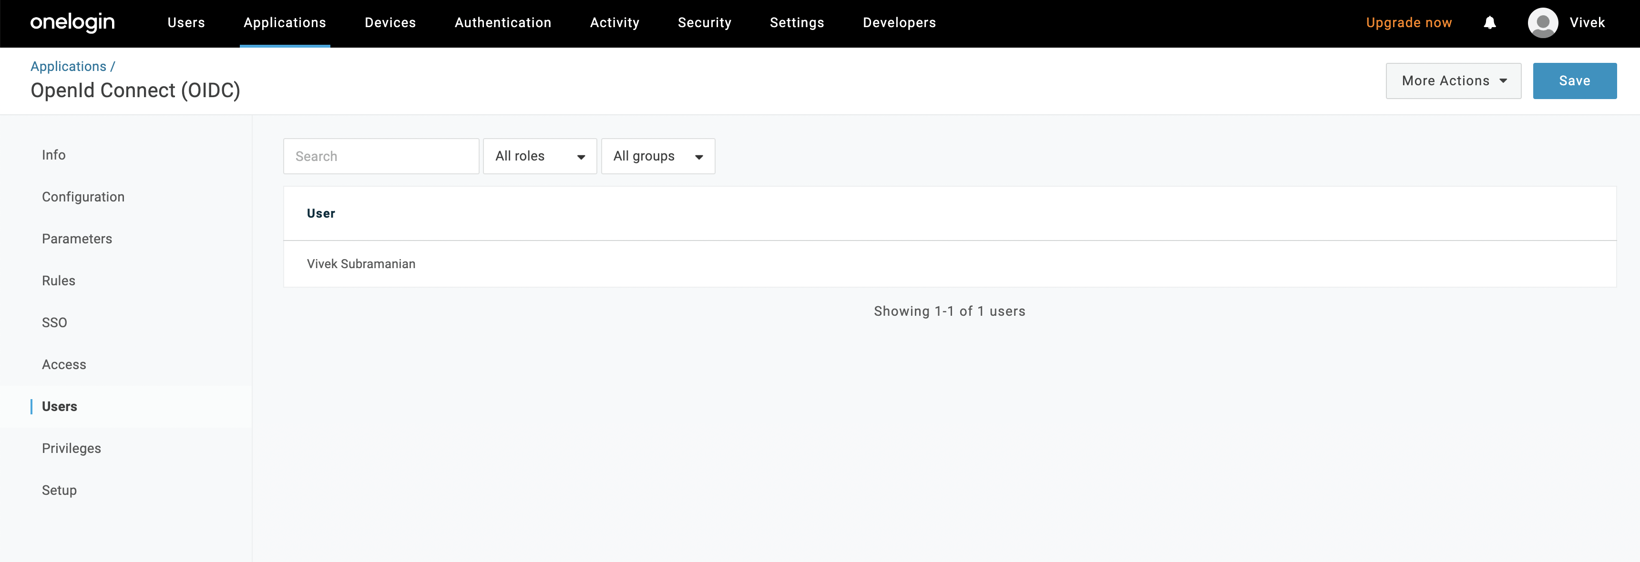1640x562 pixels.
Task: Go to the Setup section
Action: click(59, 490)
